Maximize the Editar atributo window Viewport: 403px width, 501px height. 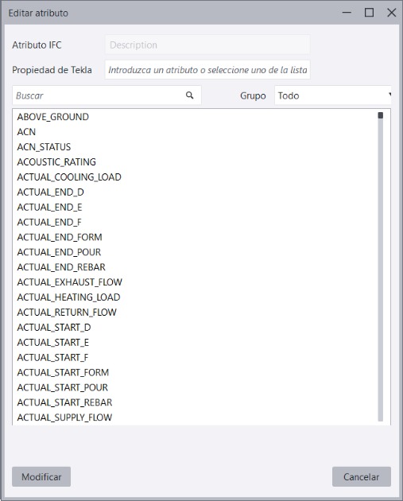pos(369,13)
